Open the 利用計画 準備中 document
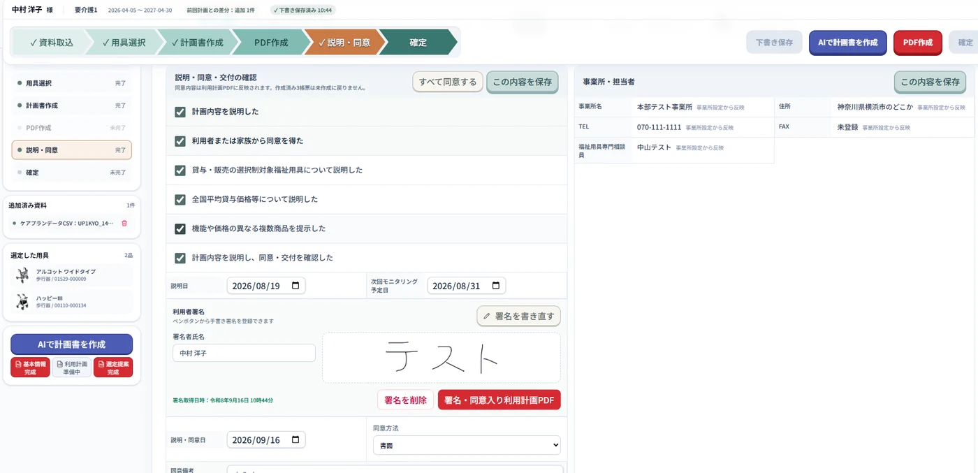The height and width of the screenshot is (473, 978). (x=72, y=368)
